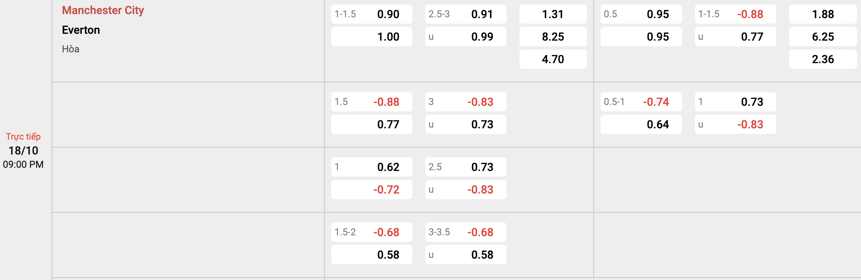Pick over 2.5-3 at odds 0.91

[466, 14]
